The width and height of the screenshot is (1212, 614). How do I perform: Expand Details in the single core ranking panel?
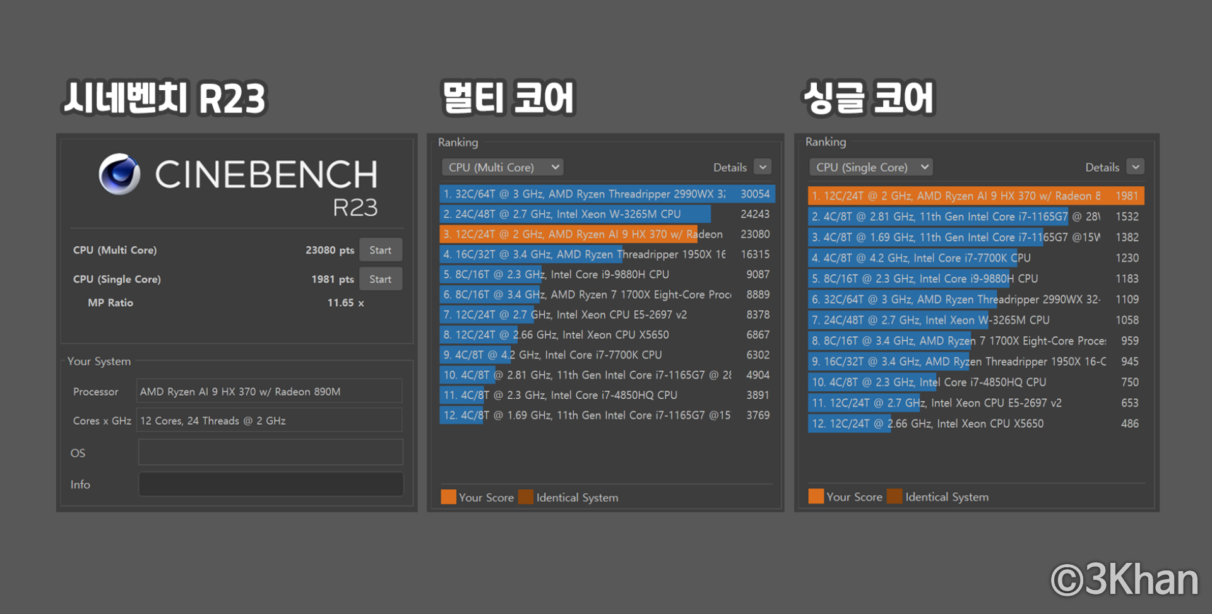(x=1136, y=167)
